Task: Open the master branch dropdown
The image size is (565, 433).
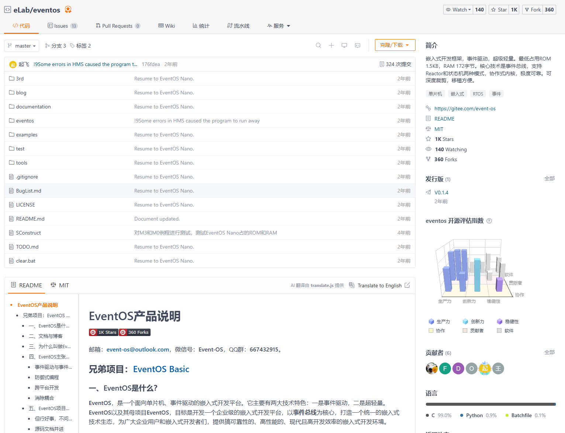Action: (x=21, y=45)
